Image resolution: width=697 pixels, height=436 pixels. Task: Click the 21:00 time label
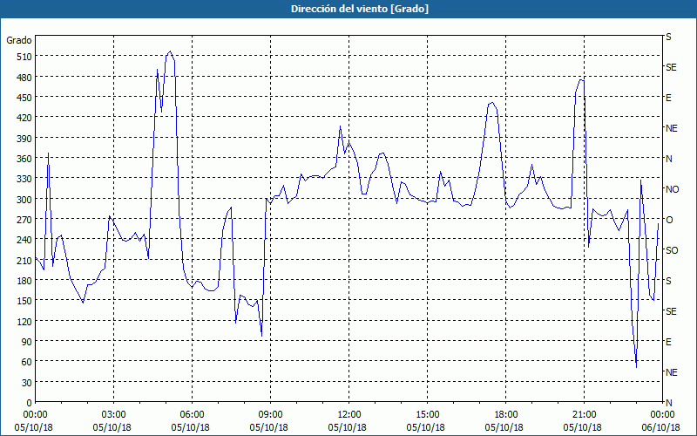(584, 415)
